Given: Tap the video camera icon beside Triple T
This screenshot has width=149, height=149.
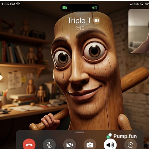Looking at the screenshot, I should [x=97, y=20].
